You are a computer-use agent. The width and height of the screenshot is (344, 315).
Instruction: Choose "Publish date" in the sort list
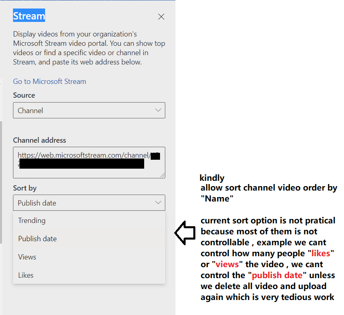(x=37, y=239)
